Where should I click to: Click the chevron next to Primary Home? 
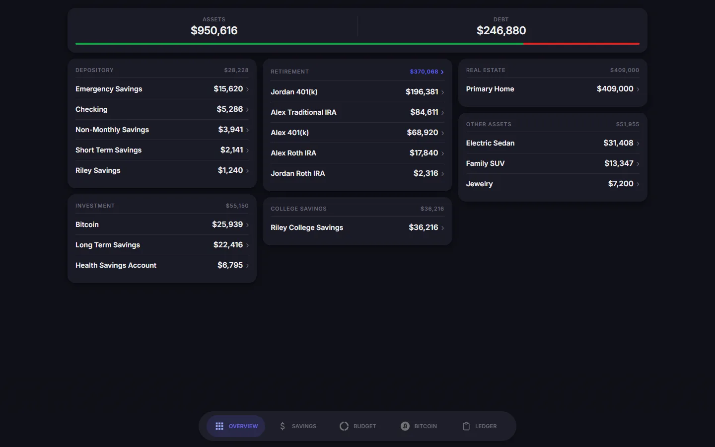click(638, 89)
